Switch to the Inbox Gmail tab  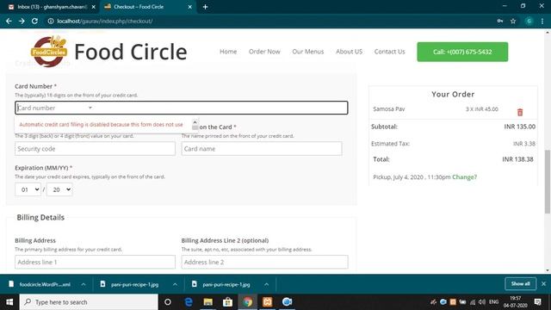point(51,7)
